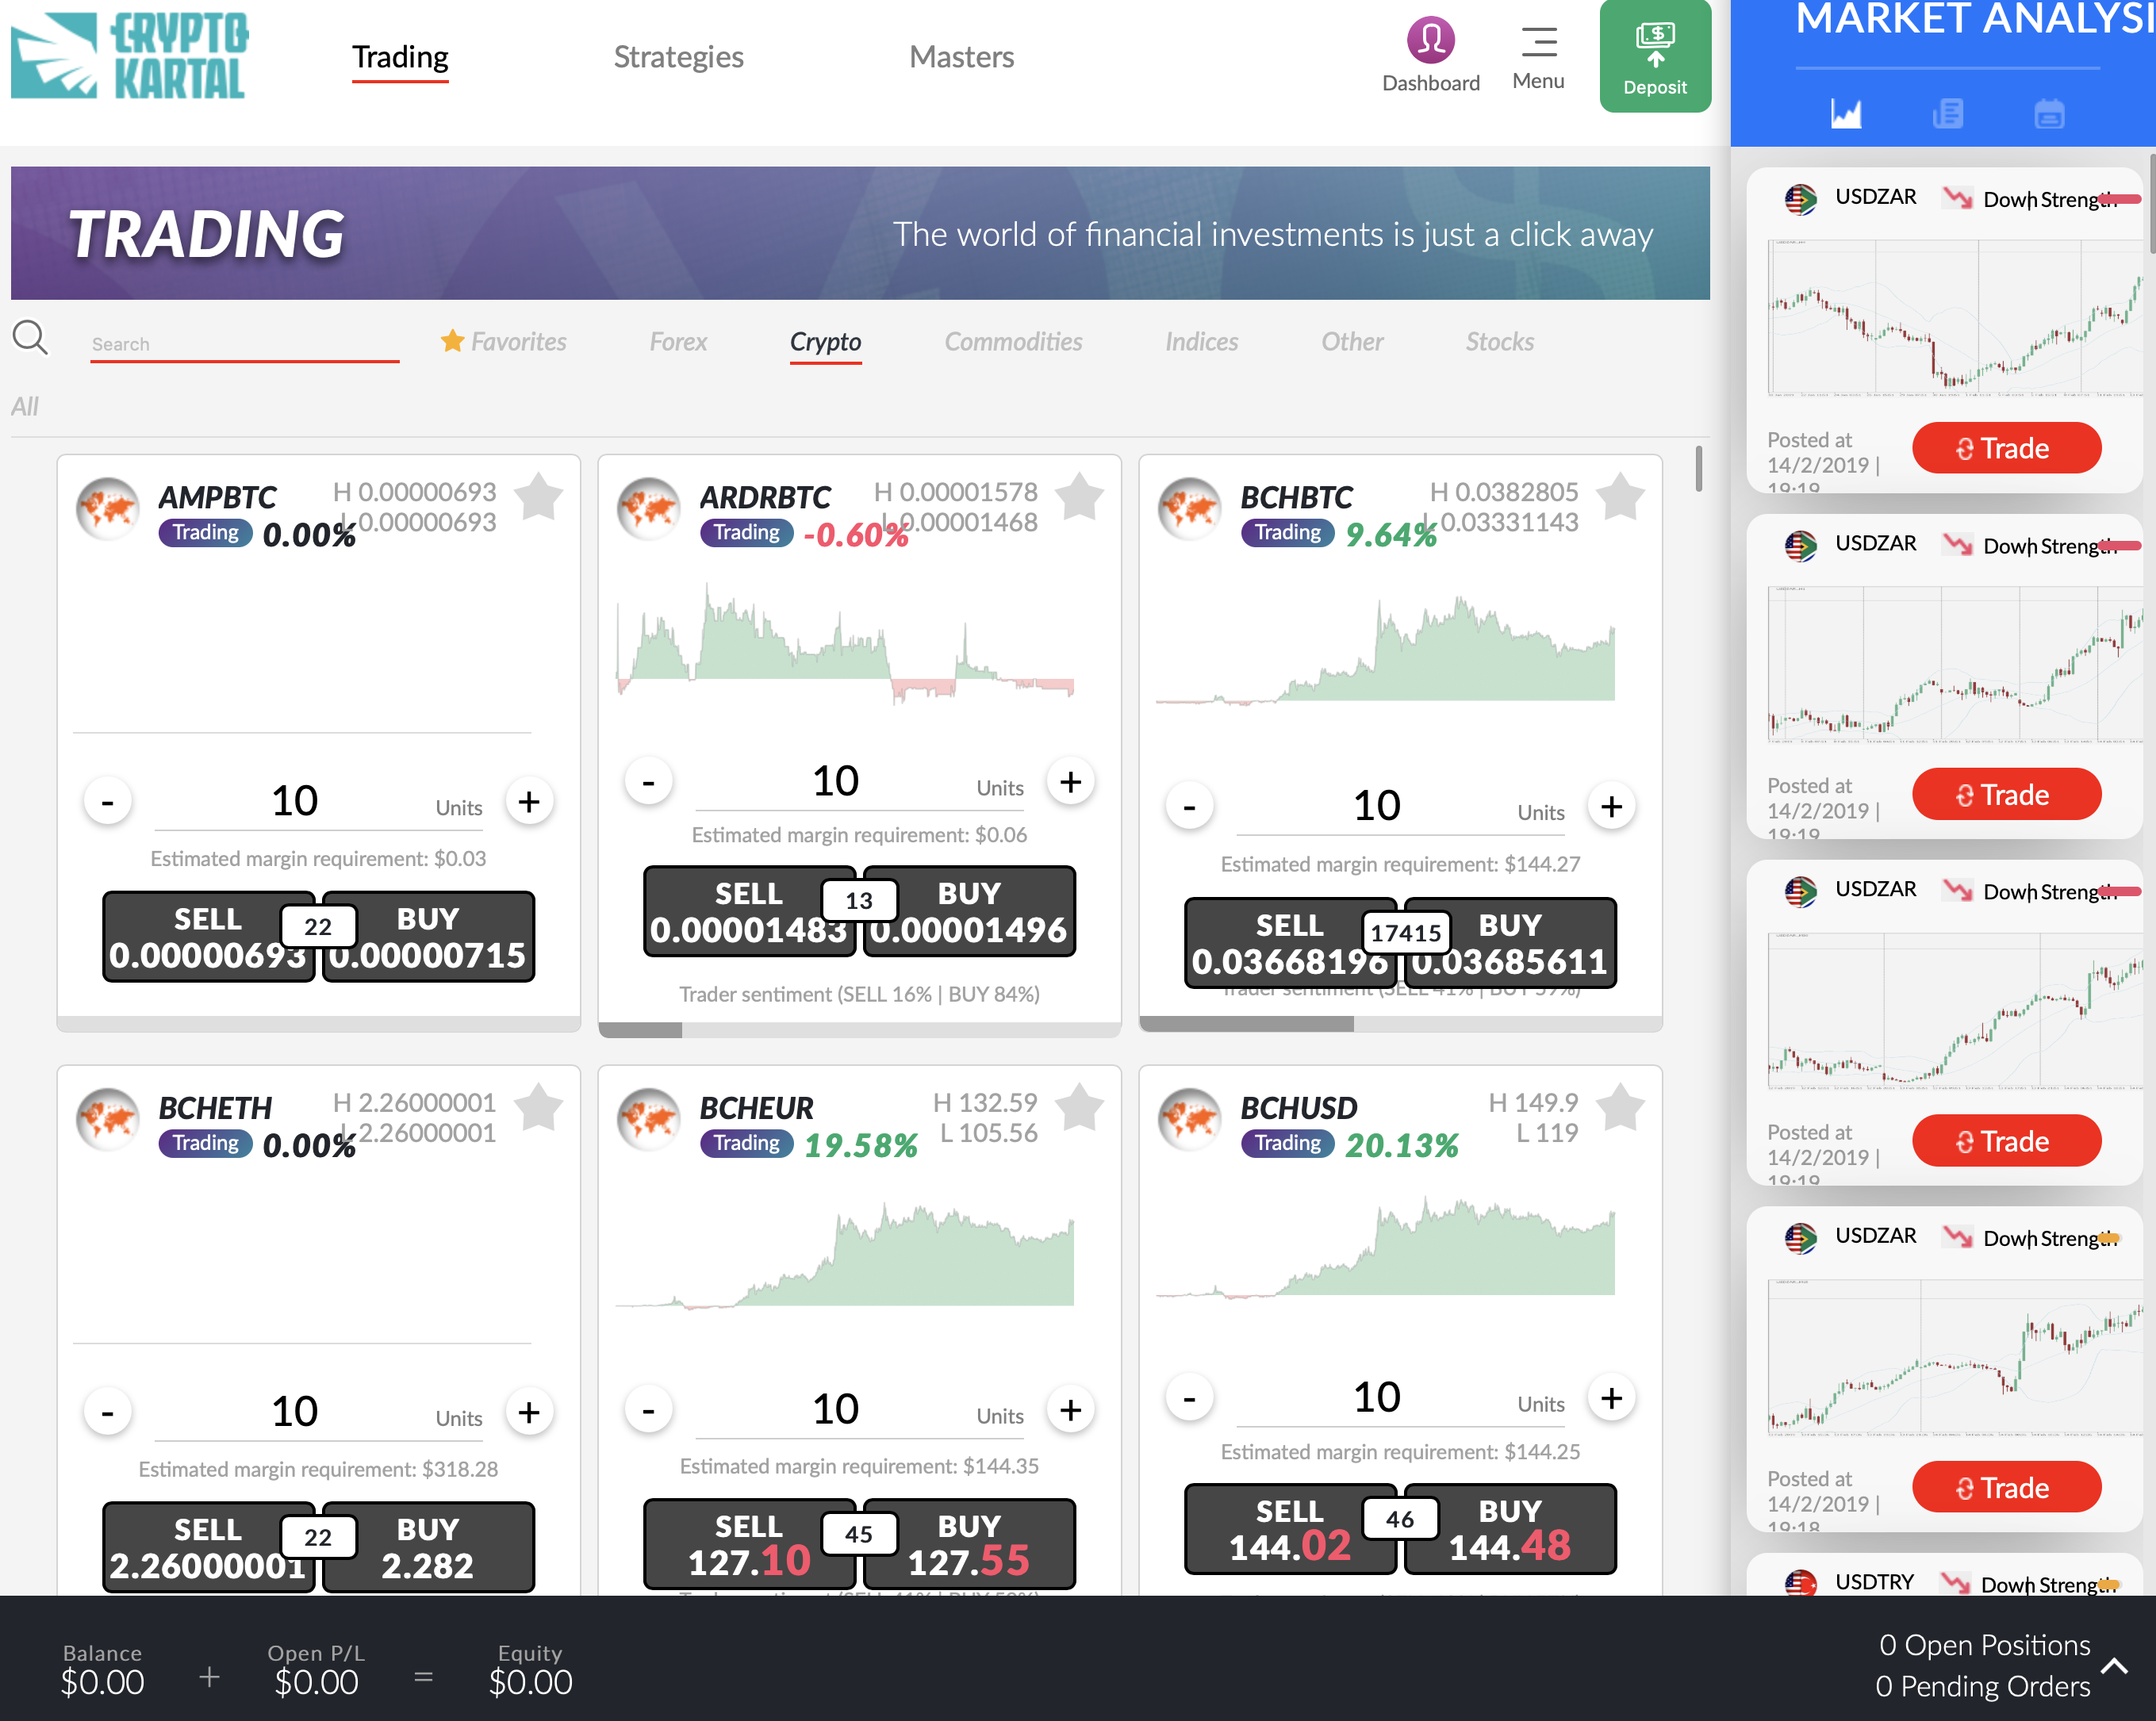Screen dimensions: 2156x1721
Task: Click Trade on second USDZAR analysis card
Action: pyautogui.click(x=2006, y=795)
